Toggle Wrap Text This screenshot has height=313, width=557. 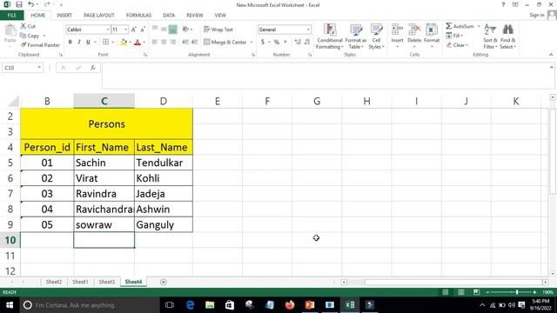tap(218, 30)
